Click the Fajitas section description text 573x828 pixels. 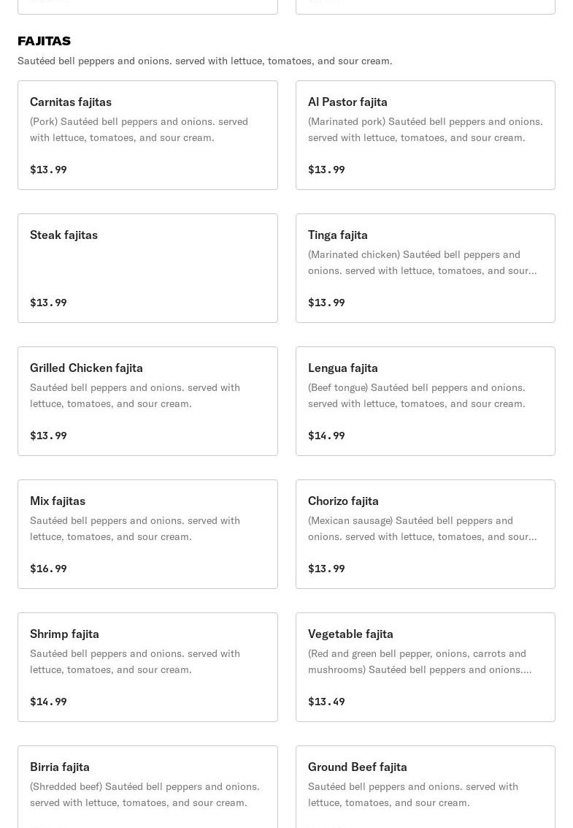point(204,61)
